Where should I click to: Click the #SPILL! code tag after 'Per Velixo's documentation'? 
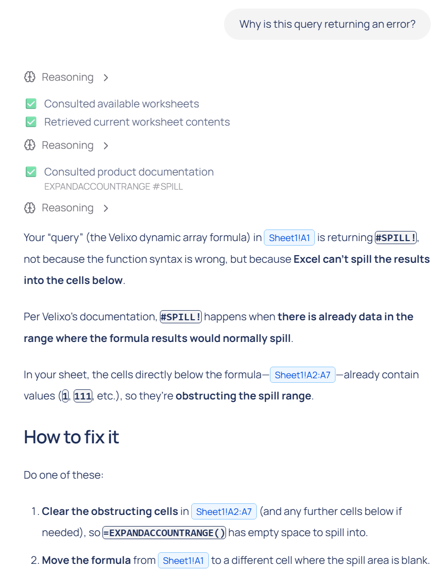pos(181,317)
